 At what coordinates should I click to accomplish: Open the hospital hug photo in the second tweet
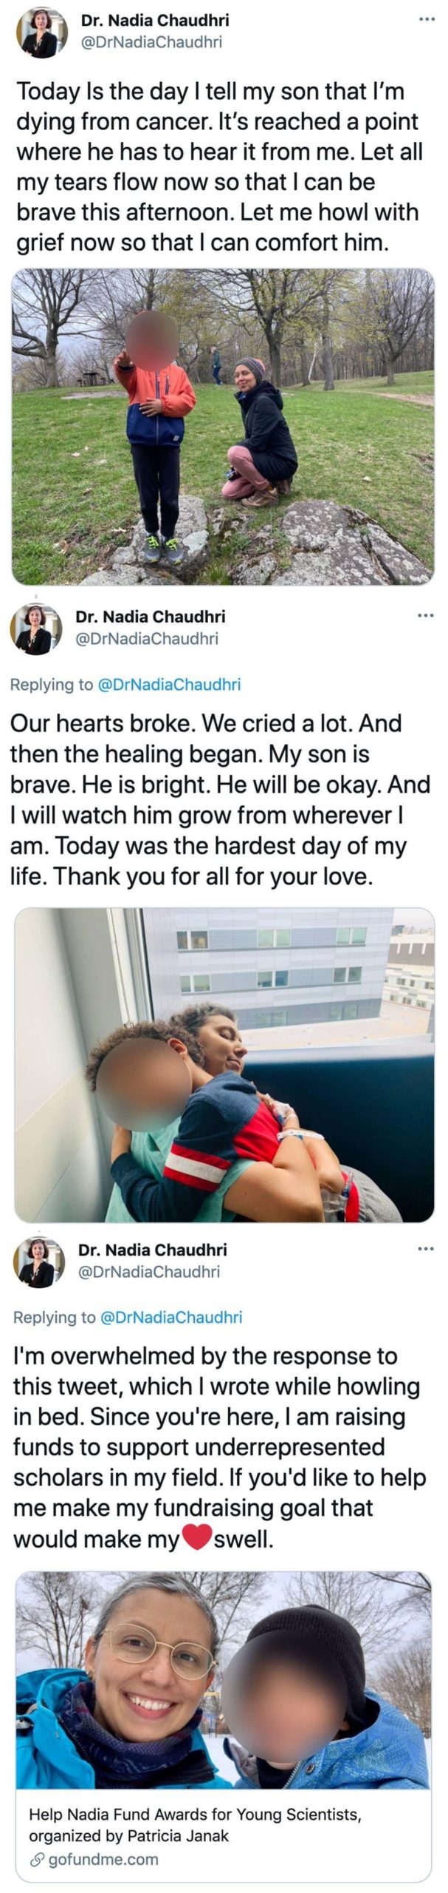tap(224, 1065)
